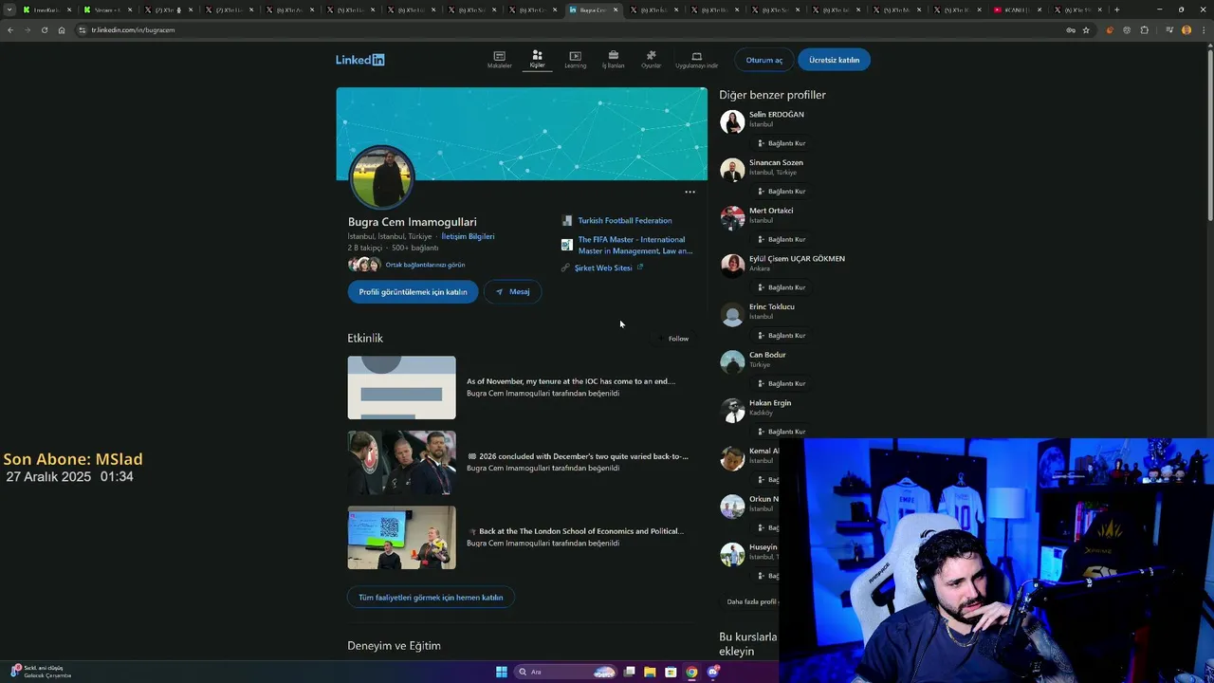Open Eylül Çisem UÇAR GÖKMEN's profile
The image size is (1214, 683).
(x=797, y=259)
